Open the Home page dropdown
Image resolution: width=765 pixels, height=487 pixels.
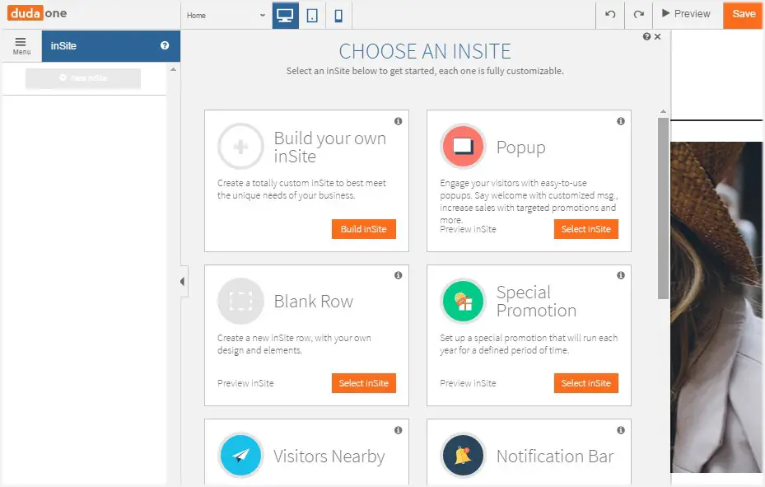(226, 15)
